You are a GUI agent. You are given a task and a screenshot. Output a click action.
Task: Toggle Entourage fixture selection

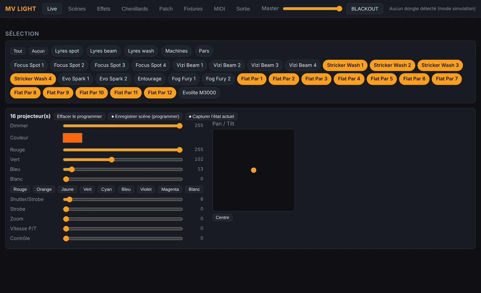[150, 79]
